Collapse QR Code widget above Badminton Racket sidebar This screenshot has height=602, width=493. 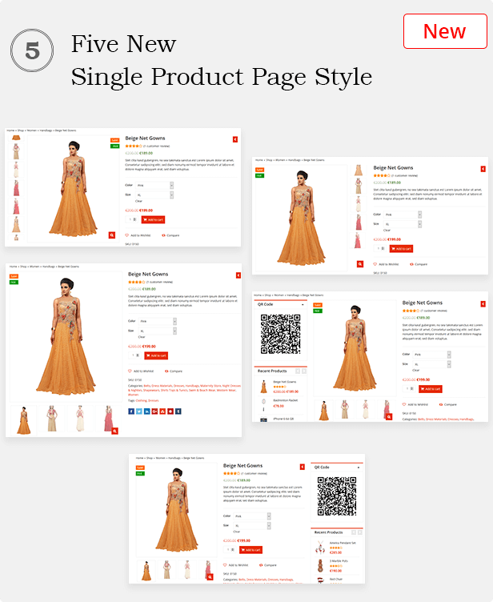point(303,305)
